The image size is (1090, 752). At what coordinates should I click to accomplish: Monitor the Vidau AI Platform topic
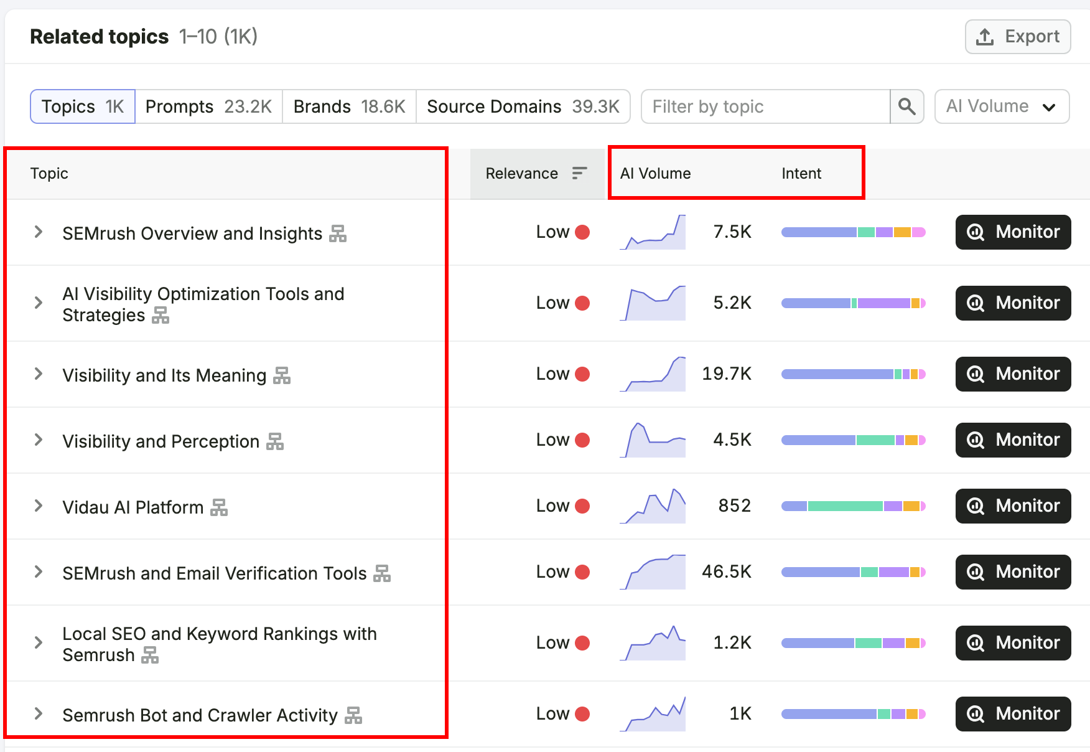(x=1013, y=506)
